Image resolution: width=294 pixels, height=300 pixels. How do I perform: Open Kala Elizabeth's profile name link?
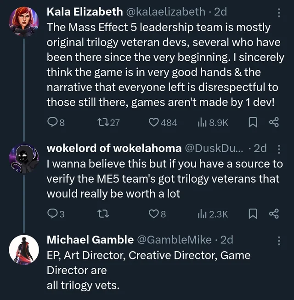(x=85, y=12)
